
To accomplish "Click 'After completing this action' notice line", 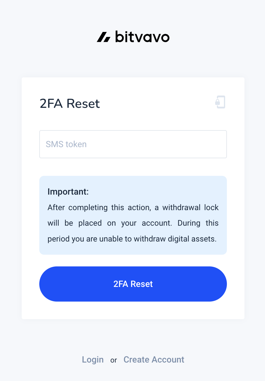I will pyautogui.click(x=133, y=208).
